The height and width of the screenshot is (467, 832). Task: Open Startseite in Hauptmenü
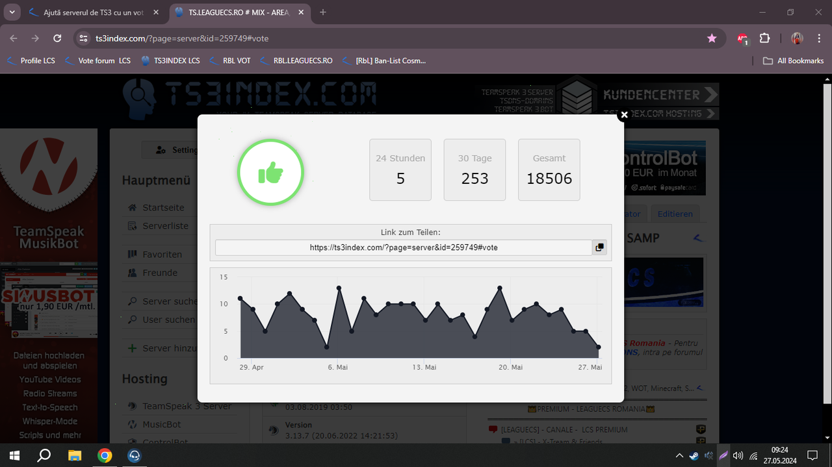click(x=163, y=208)
